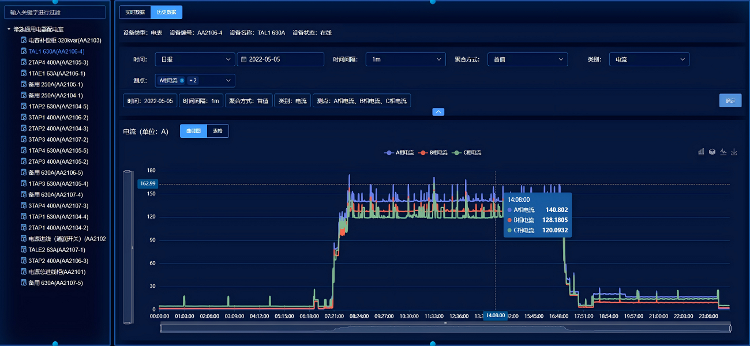Click the 确定 confirm button
The image size is (750, 346).
730,100
